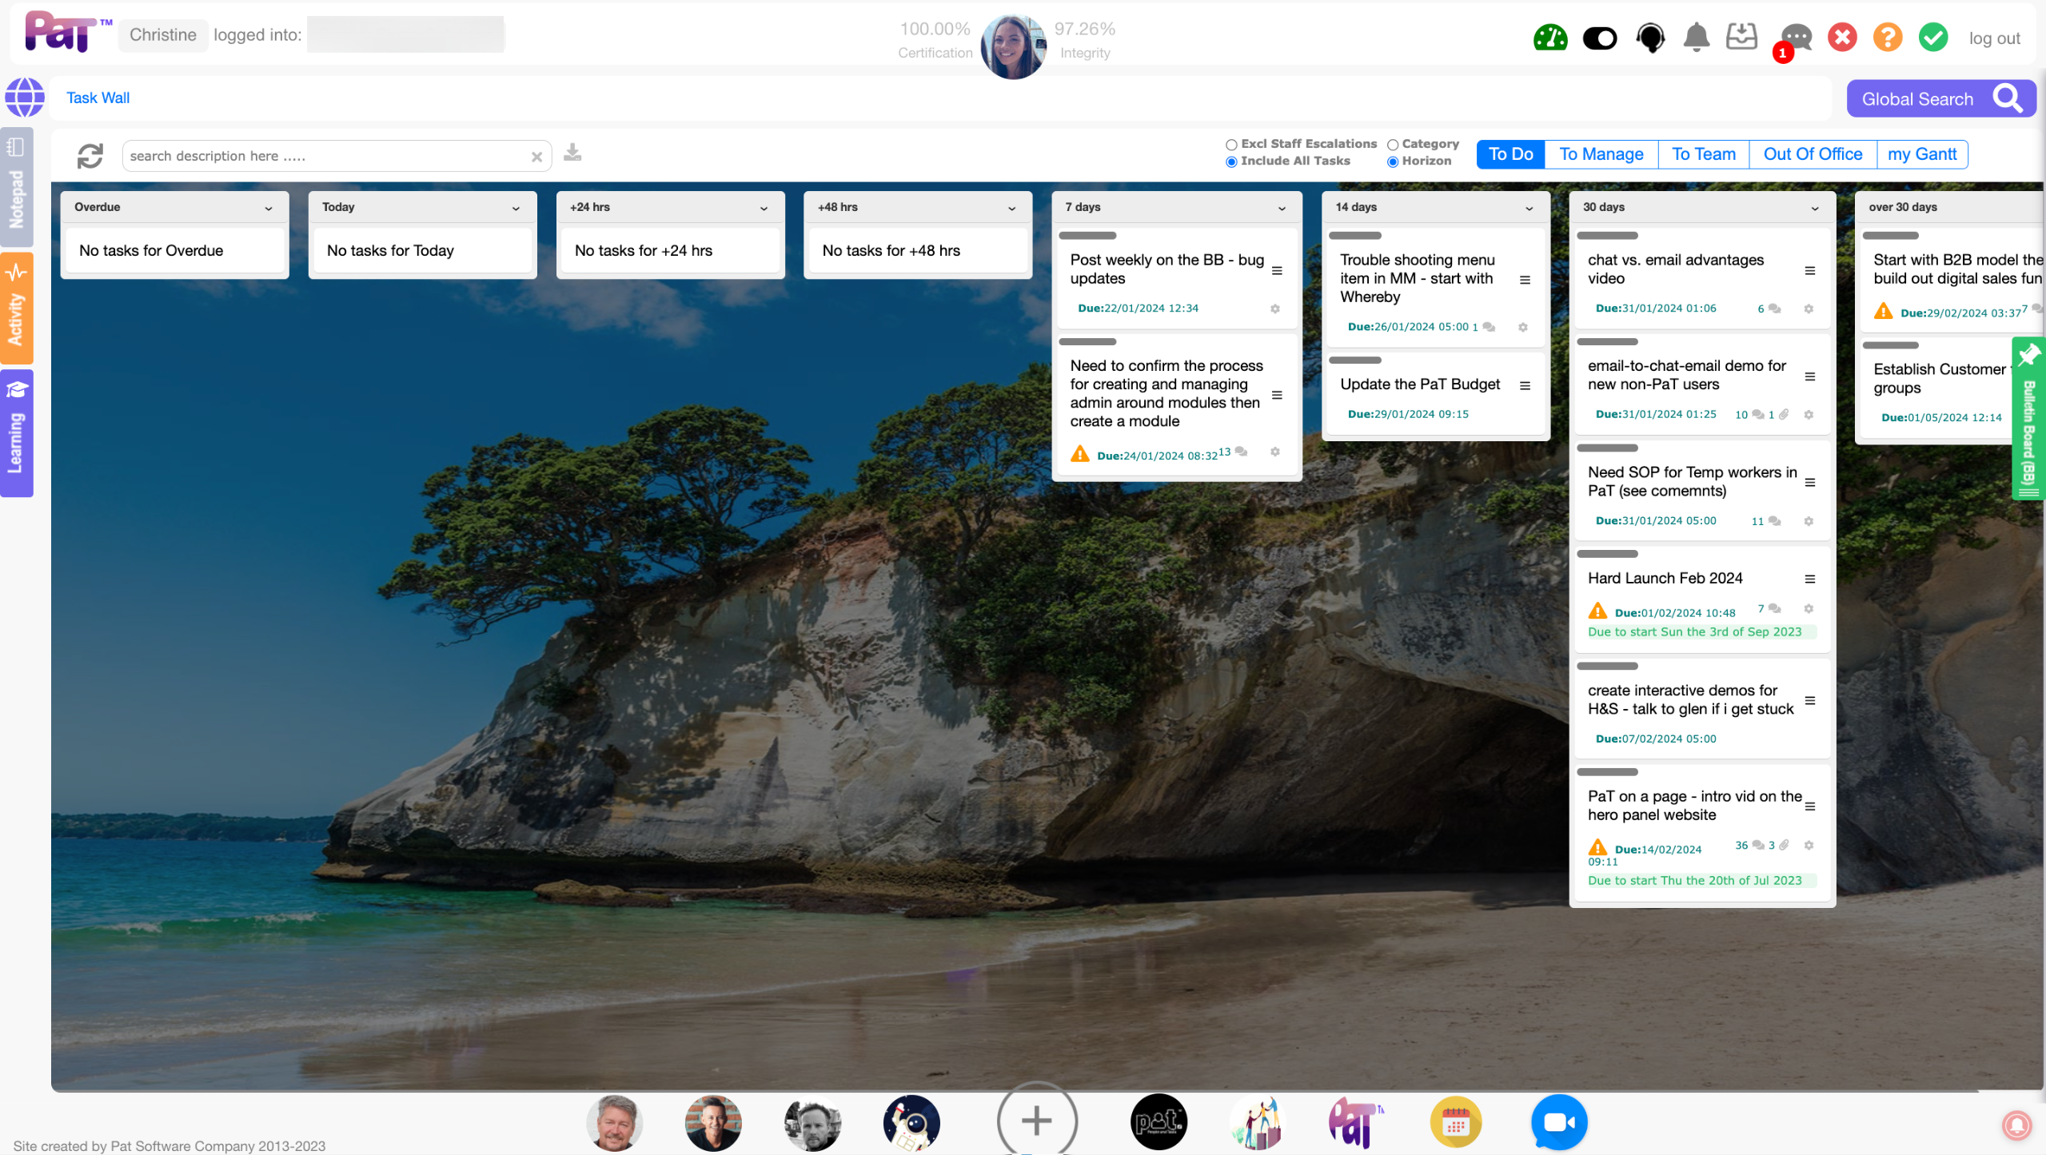Switch to the To Manage tab
Screen dimensions: 2046x1155
(x=1601, y=154)
